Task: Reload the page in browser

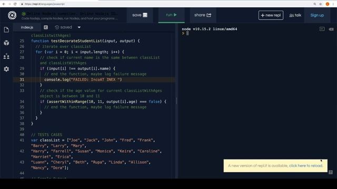Action: point(15,4)
